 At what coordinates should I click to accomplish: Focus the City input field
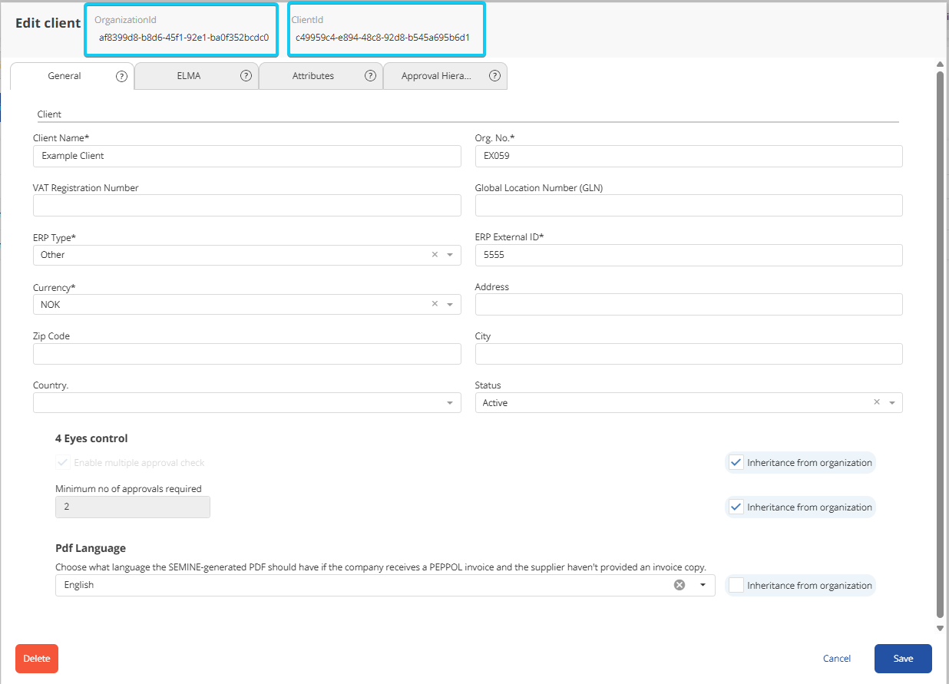click(689, 354)
